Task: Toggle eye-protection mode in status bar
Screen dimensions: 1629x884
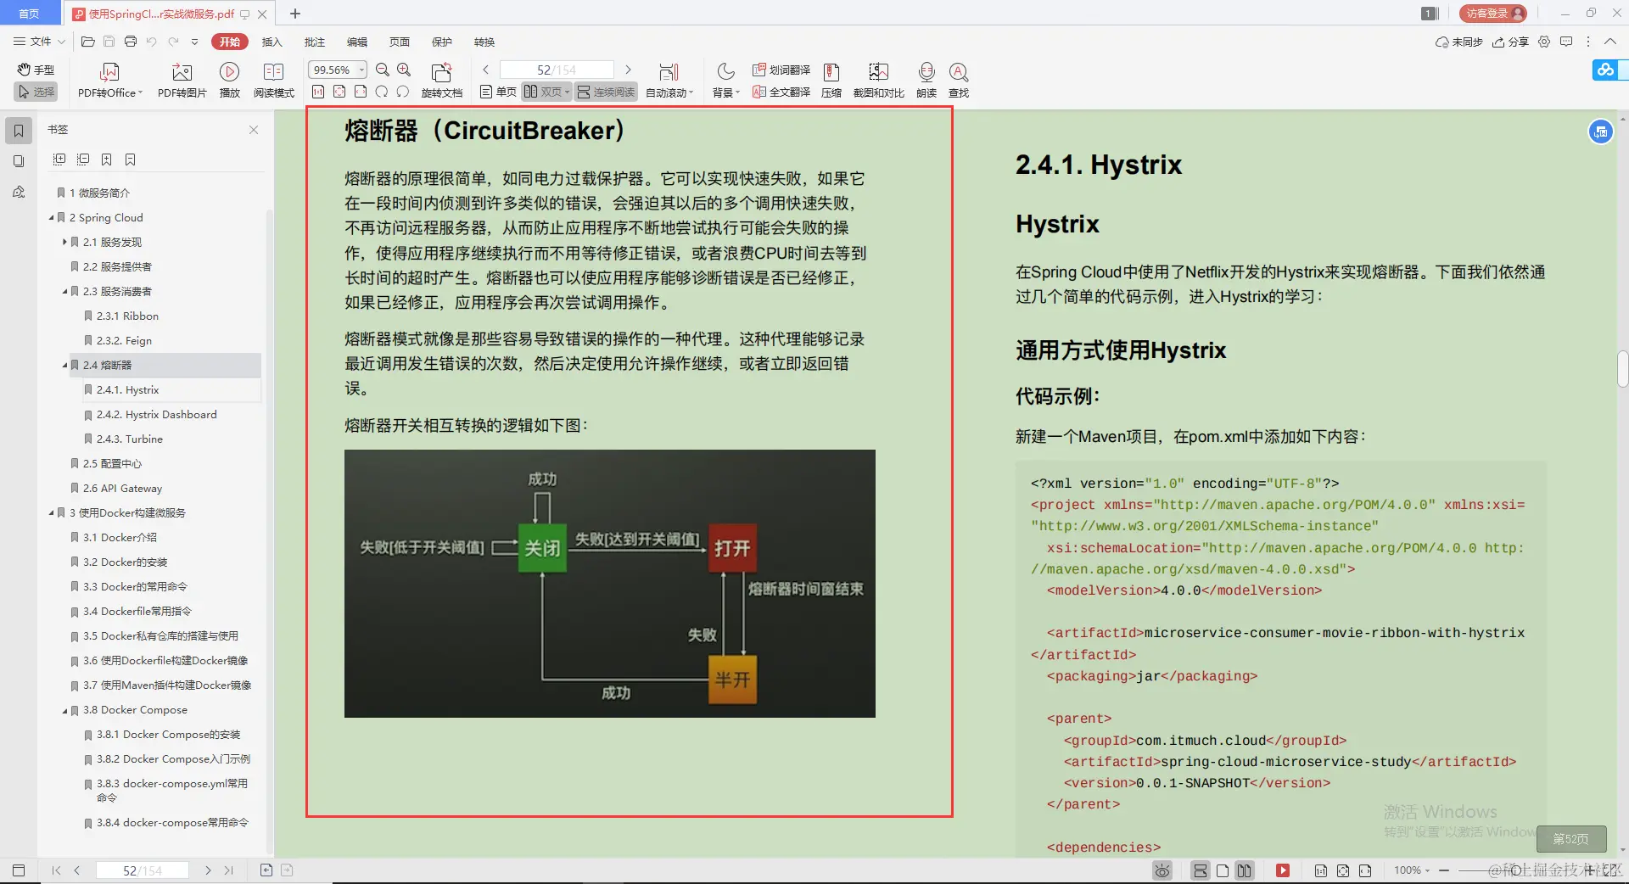Action: click(x=1162, y=870)
